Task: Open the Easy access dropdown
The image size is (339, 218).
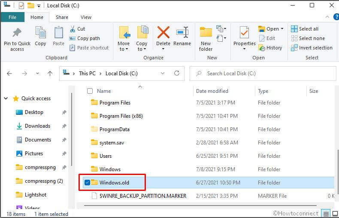Action: [221, 39]
